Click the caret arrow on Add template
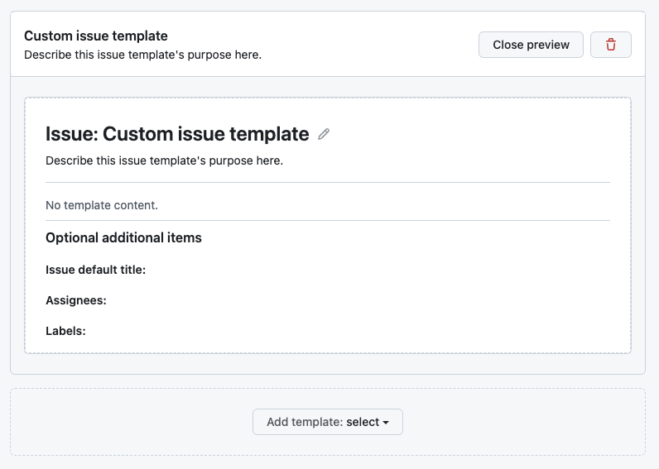The image size is (659, 469). [386, 423]
